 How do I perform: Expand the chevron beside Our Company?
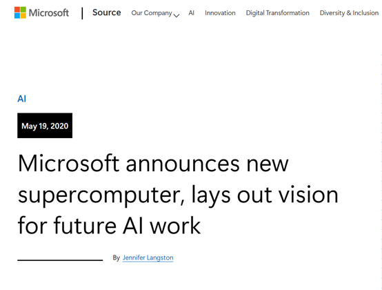tap(177, 15)
